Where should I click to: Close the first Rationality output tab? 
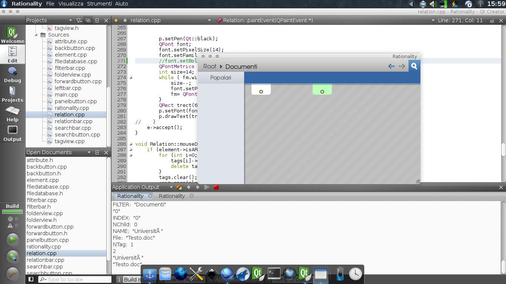tap(150, 196)
